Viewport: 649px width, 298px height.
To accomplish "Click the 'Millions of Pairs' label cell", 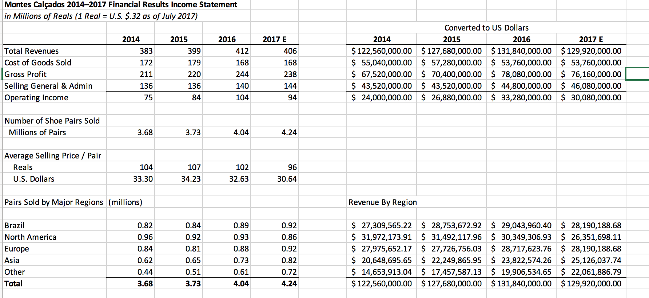I will [x=37, y=133].
